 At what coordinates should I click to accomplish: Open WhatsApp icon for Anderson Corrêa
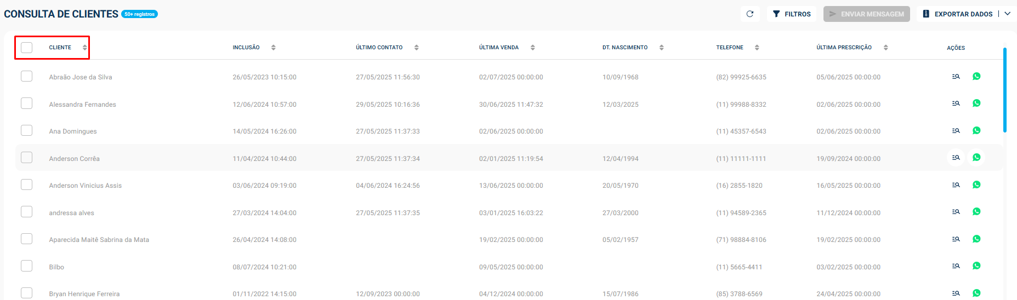976,158
